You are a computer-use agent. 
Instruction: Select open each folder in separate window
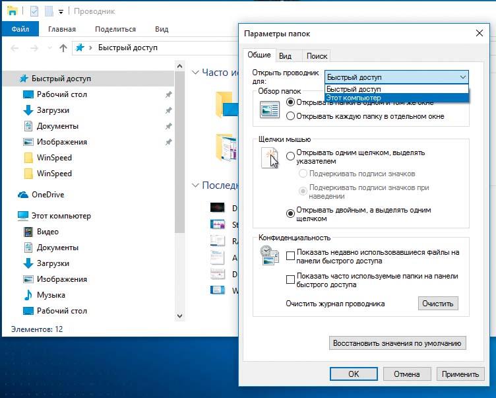pyautogui.click(x=291, y=116)
